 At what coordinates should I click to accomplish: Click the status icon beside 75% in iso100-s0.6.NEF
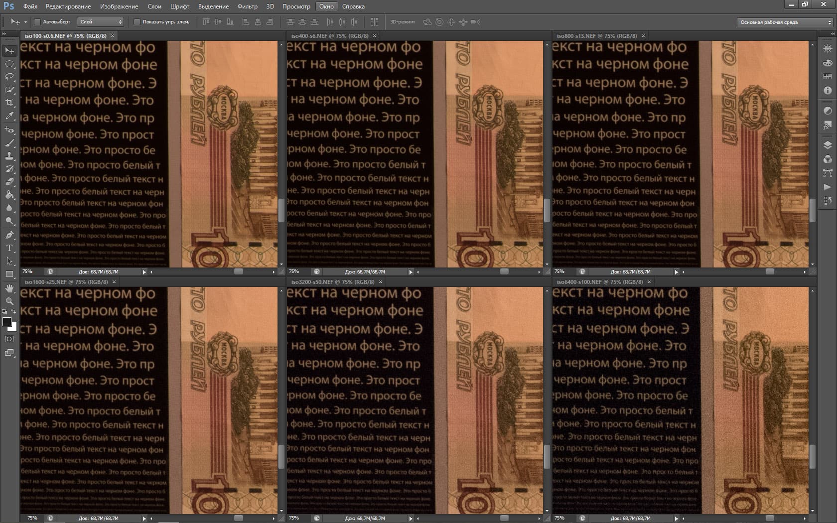[x=50, y=272]
